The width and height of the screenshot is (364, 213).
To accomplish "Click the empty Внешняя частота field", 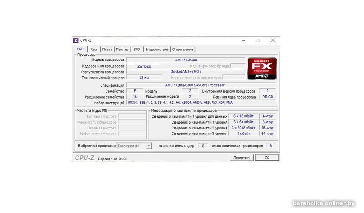I will pos(132,128).
